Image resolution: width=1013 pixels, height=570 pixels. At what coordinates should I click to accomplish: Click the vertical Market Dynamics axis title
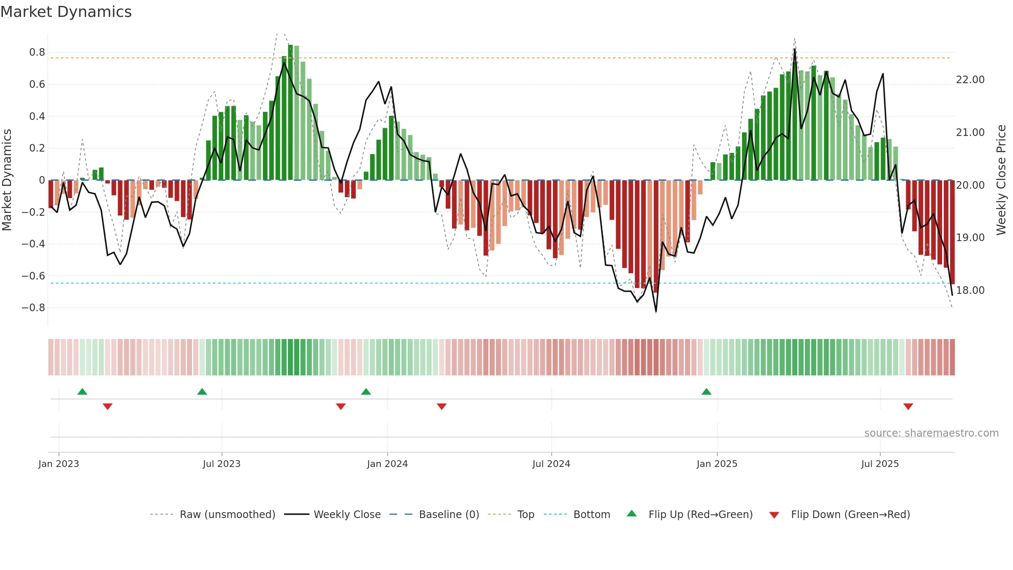pos(7,180)
